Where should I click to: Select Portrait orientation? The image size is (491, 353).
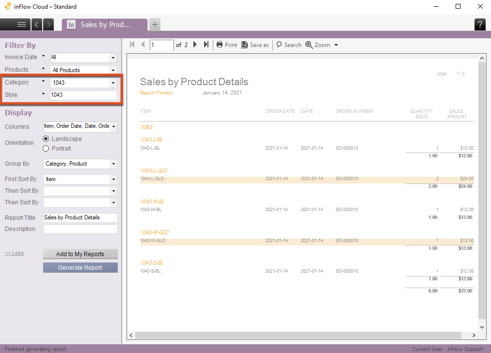47,149
